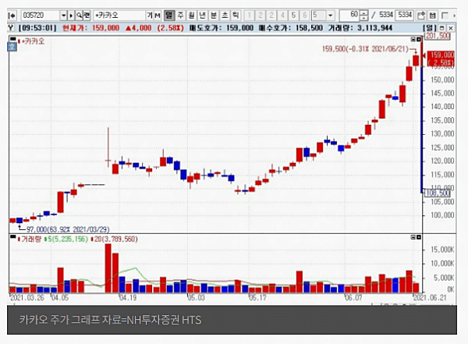Close the chart pane with the X
Viewport: 468px width, 344px height.
click(451, 28)
